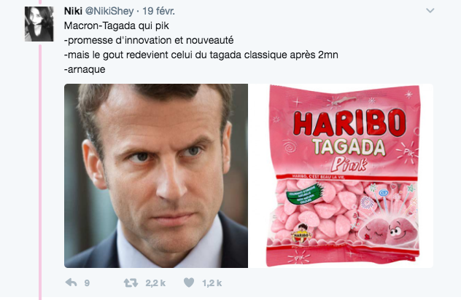
Task: Click the line "-promesse d'innovation et nouveauté"
Action: coord(149,40)
